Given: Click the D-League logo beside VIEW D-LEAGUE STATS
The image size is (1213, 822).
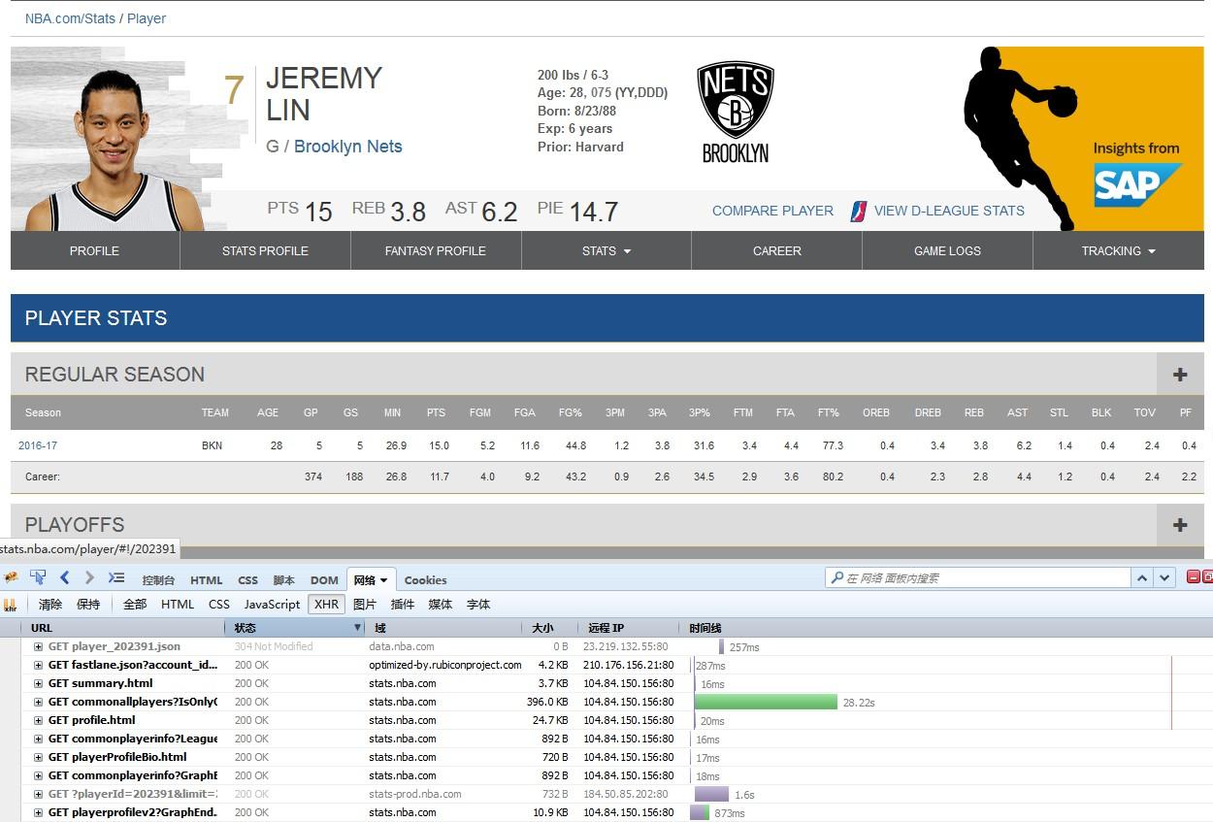Looking at the screenshot, I should click(x=858, y=211).
